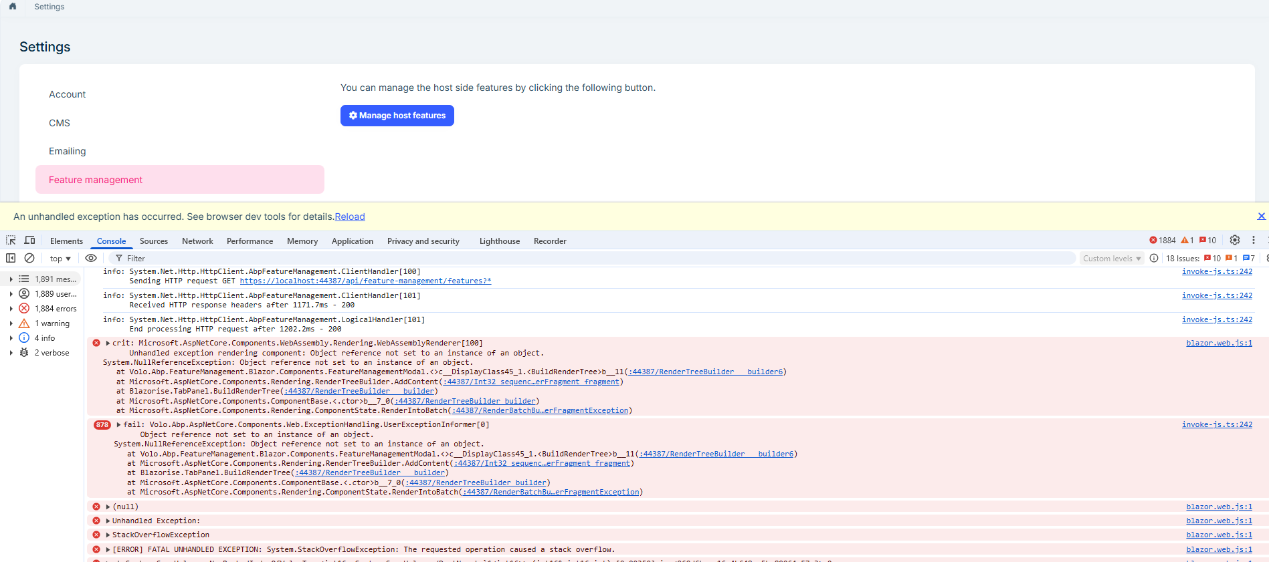Clear the console with the ban icon
The height and width of the screenshot is (562, 1269).
pos(29,258)
